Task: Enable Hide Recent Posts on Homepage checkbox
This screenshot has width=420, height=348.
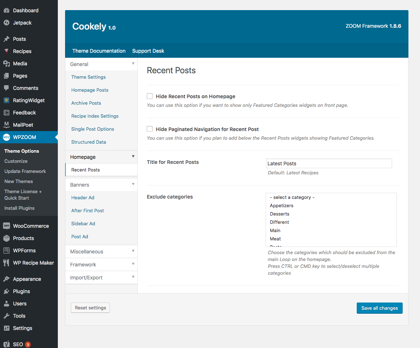Action: tap(150, 96)
